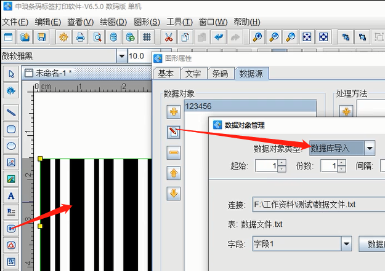Decrease the 起始 value with down arrow
This screenshot has height=271, width=385.
click(282, 169)
